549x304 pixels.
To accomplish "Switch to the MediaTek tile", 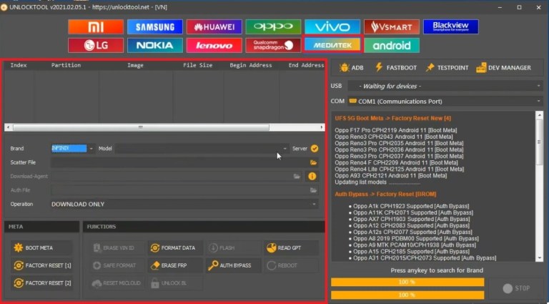I will (x=332, y=46).
